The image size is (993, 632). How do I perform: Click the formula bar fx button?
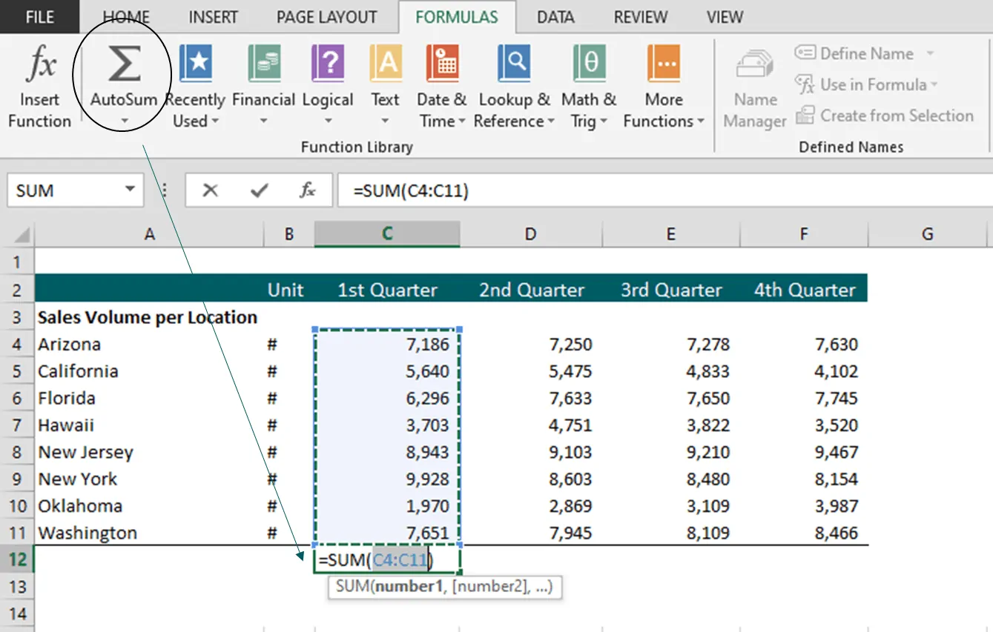pyautogui.click(x=308, y=190)
